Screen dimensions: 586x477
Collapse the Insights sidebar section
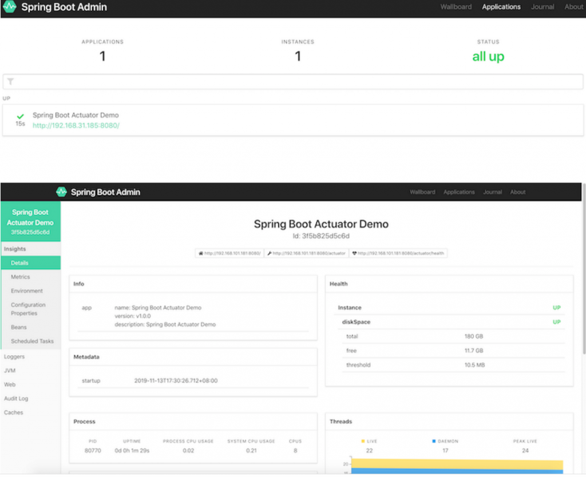tap(15, 249)
